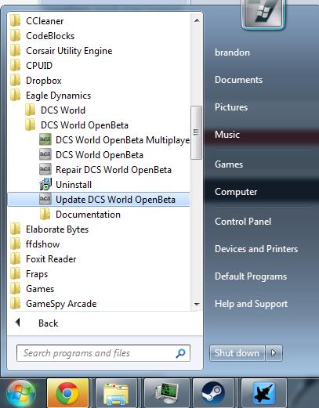Open Control Panel
Screen dimensions: 319x408
[243, 222]
